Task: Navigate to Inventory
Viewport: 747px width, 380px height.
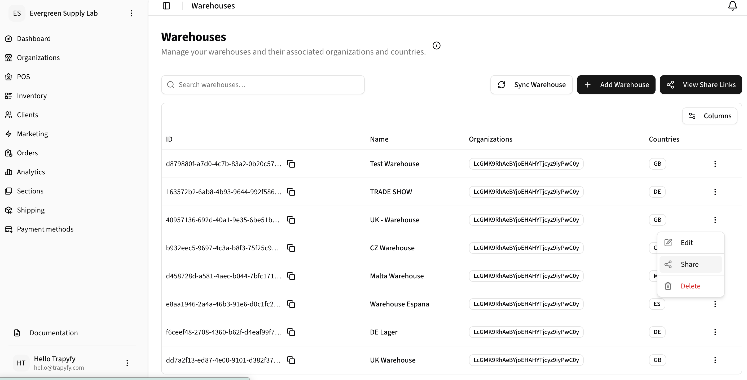Action: (32, 96)
